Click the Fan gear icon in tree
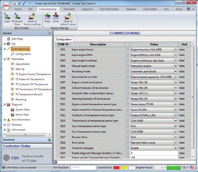 9,44
